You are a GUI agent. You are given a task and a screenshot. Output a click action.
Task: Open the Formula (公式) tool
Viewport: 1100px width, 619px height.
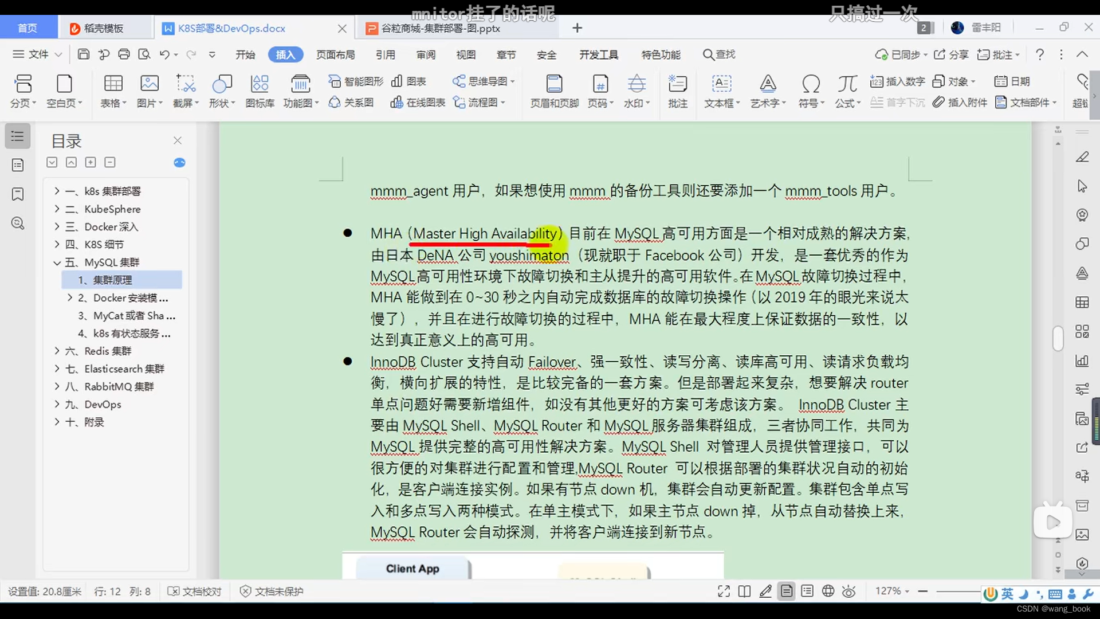pyautogui.click(x=847, y=91)
